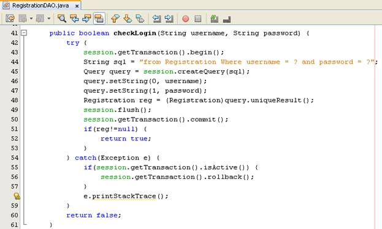Click Find Next Occurrence icon

(86, 18)
